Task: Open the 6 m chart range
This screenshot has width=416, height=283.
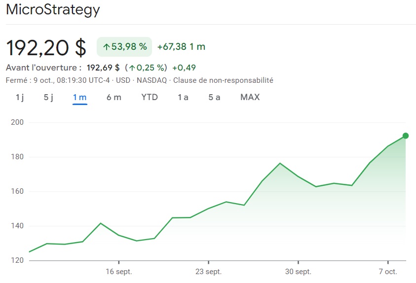Action: [x=114, y=97]
